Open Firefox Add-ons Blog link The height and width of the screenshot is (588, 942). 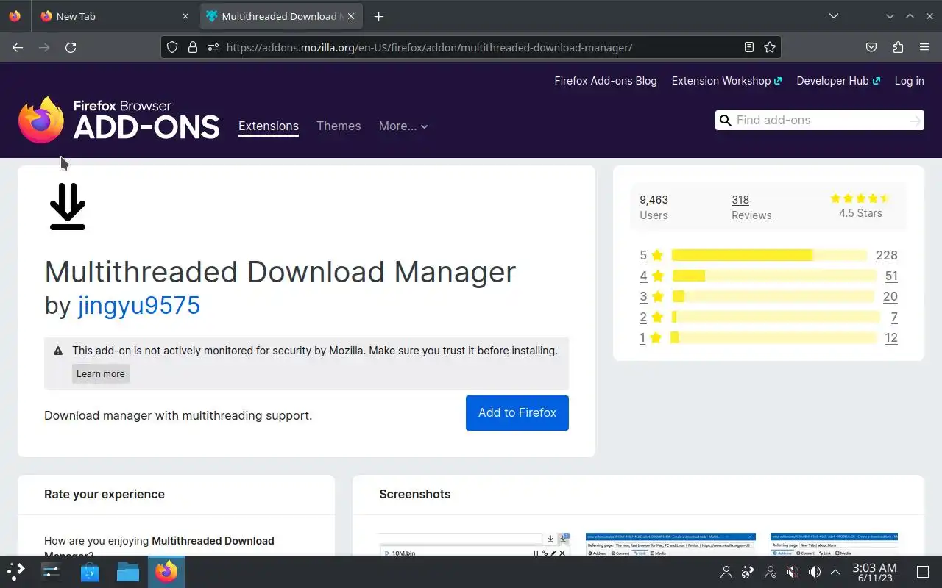[x=606, y=81]
